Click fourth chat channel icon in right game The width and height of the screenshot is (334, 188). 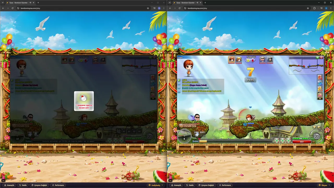[179, 92]
